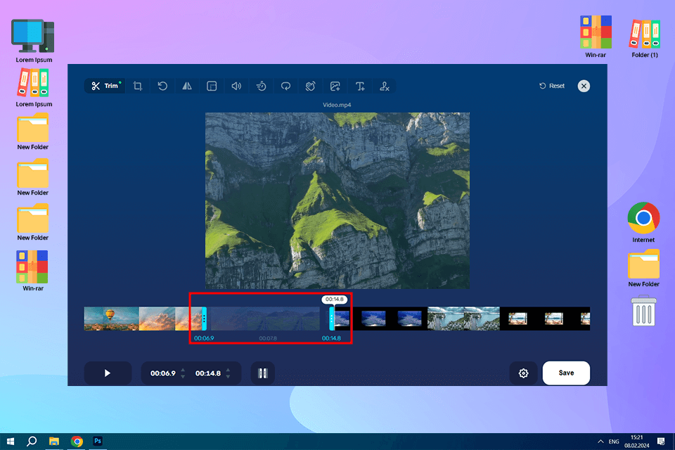The height and width of the screenshot is (450, 675).
Task: Open the Lorem Ipsum computer desktop icon
Action: click(34, 41)
